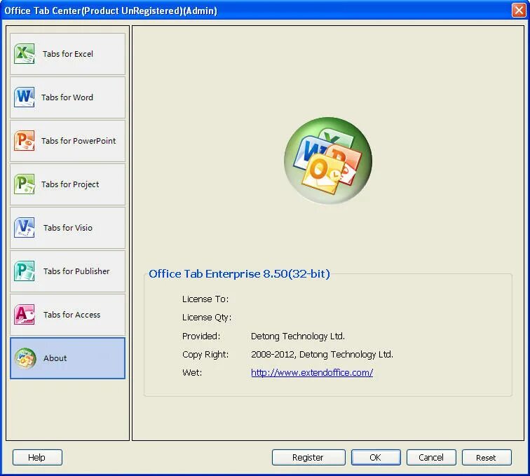This screenshot has width=530, height=476.
Task: Open Tabs for Visio label
Action: pyautogui.click(x=67, y=228)
